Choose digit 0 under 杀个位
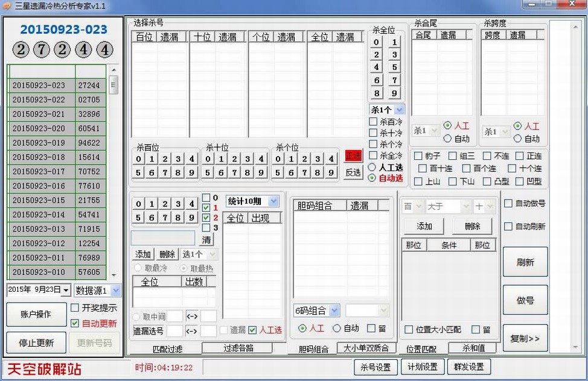 [x=277, y=159]
